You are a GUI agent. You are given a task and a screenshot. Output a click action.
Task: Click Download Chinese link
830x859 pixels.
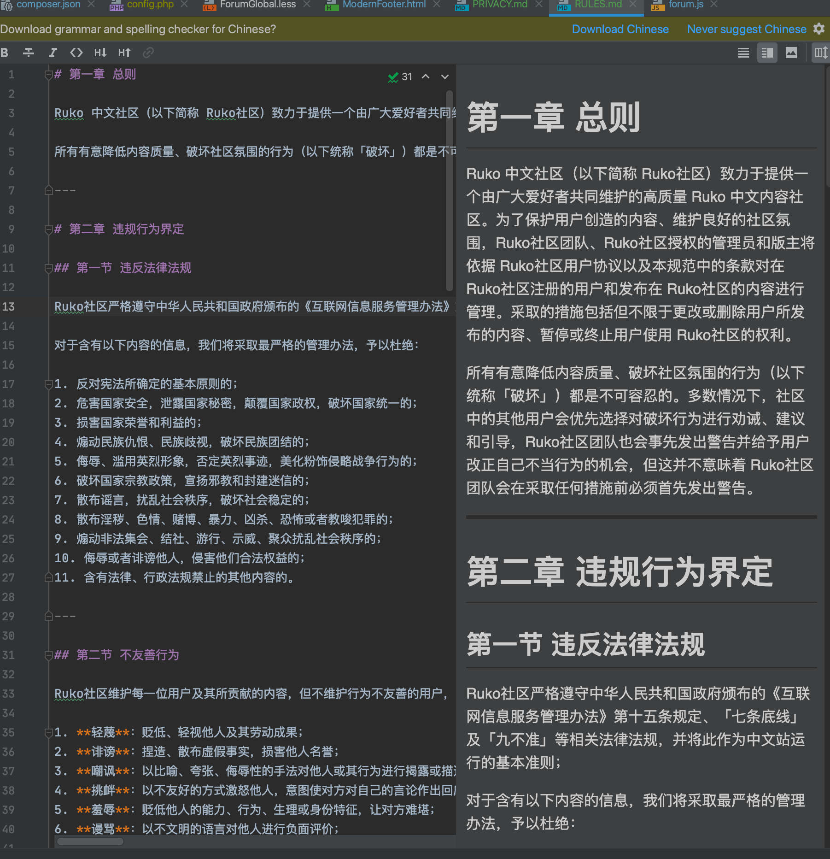point(620,29)
